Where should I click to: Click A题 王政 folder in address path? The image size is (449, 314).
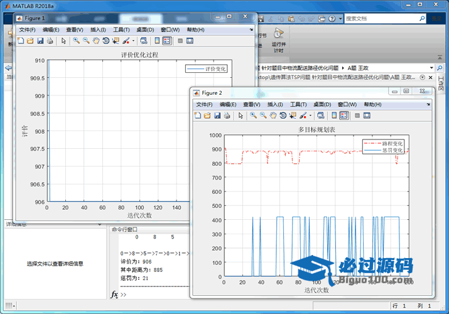[358, 68]
